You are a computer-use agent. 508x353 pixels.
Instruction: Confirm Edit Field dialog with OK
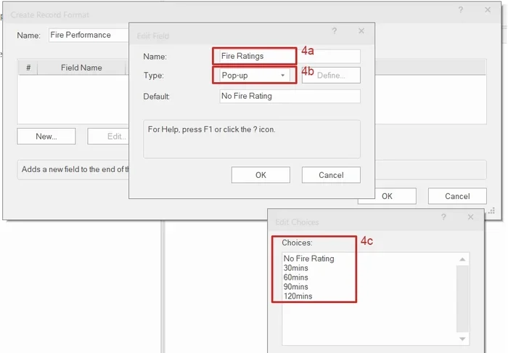261,175
